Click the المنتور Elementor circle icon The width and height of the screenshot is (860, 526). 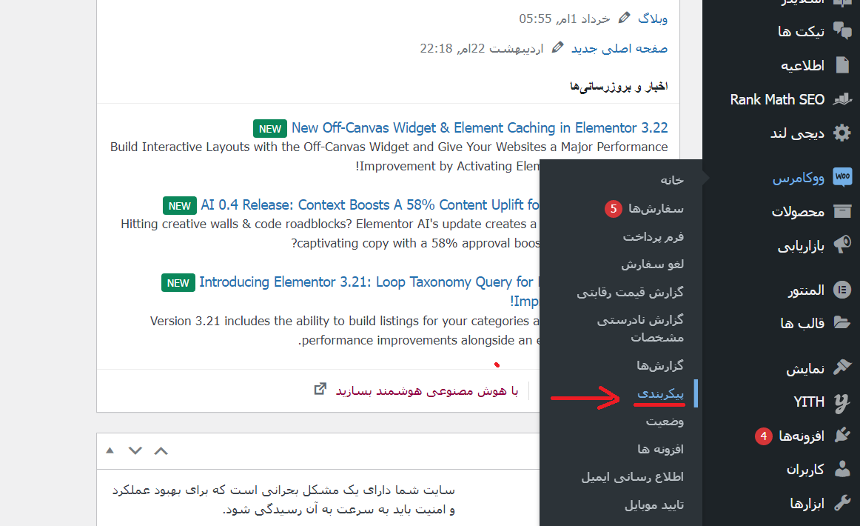pyautogui.click(x=842, y=290)
